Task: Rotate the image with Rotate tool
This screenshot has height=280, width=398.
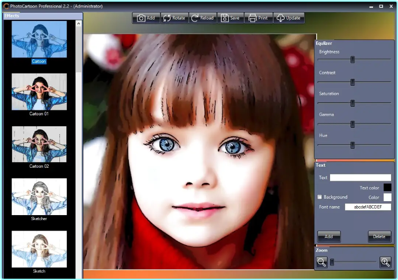Action: 174,18
